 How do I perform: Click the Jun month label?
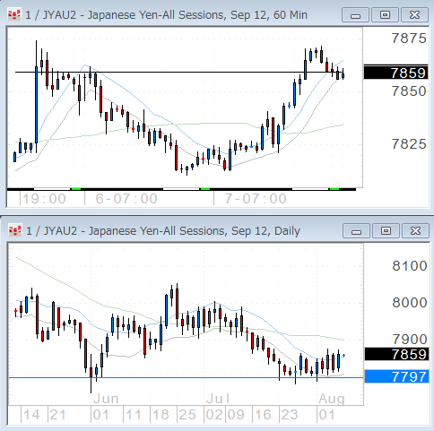click(106, 399)
